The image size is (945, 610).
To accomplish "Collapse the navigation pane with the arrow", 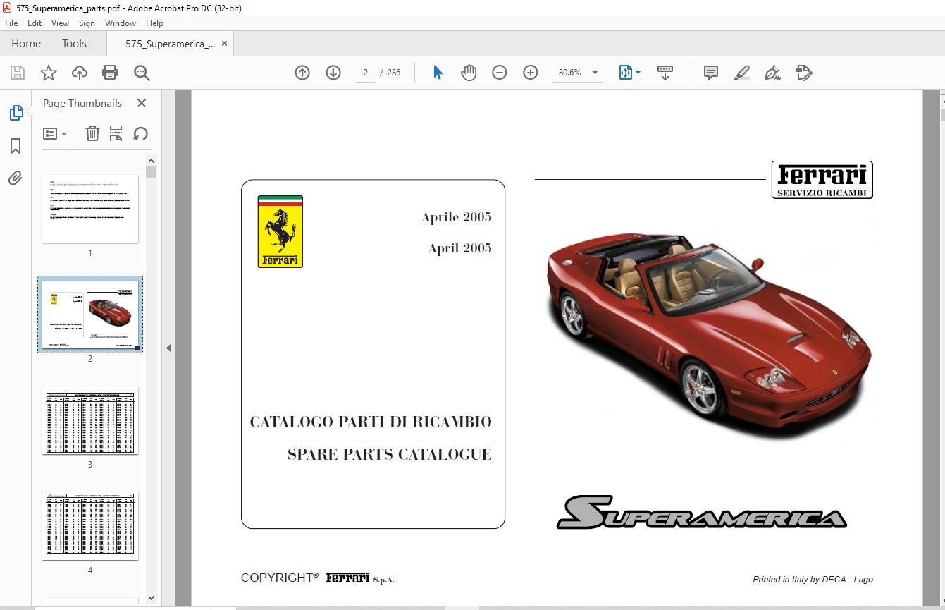I will [x=168, y=348].
